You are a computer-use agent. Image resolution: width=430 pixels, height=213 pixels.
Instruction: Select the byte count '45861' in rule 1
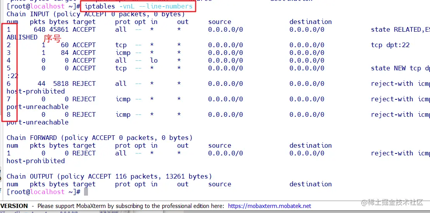[58, 29]
